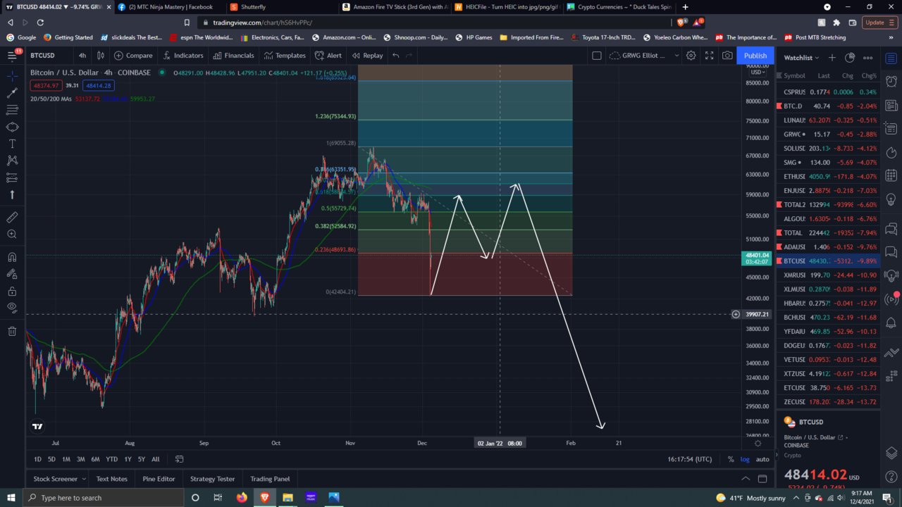The image size is (902, 507).
Task: Expand the Watchlist name dropdown
Action: pyautogui.click(x=802, y=58)
